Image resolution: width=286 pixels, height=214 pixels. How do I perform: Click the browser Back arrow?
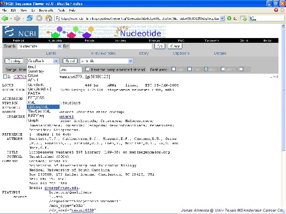point(5,18)
